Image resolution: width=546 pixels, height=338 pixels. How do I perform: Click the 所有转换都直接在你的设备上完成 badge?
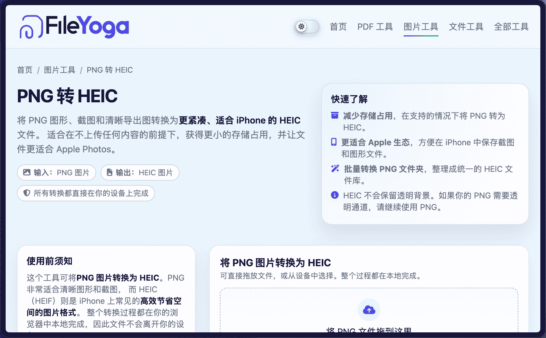[x=86, y=193]
